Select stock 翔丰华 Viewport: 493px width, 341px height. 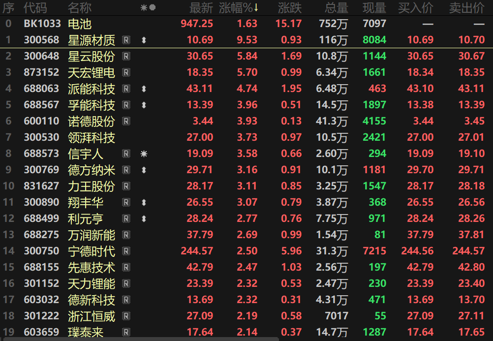(86, 202)
